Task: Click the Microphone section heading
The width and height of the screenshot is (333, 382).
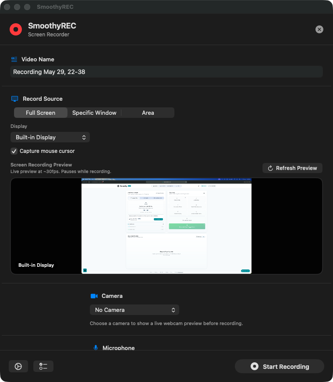Action: [118, 348]
